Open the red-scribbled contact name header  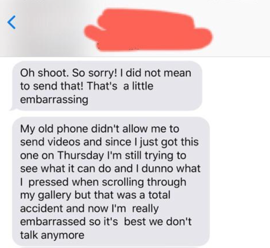click(x=148, y=30)
